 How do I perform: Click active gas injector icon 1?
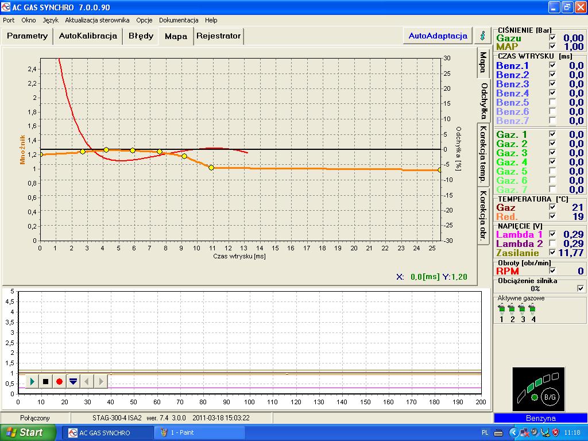pos(501,309)
